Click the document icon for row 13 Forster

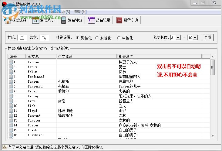[11, 120]
